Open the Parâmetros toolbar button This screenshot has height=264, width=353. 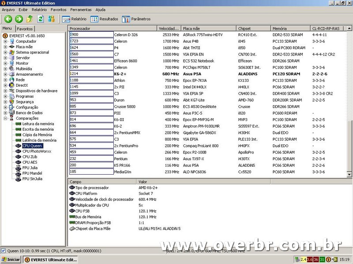pyautogui.click(x=136, y=19)
